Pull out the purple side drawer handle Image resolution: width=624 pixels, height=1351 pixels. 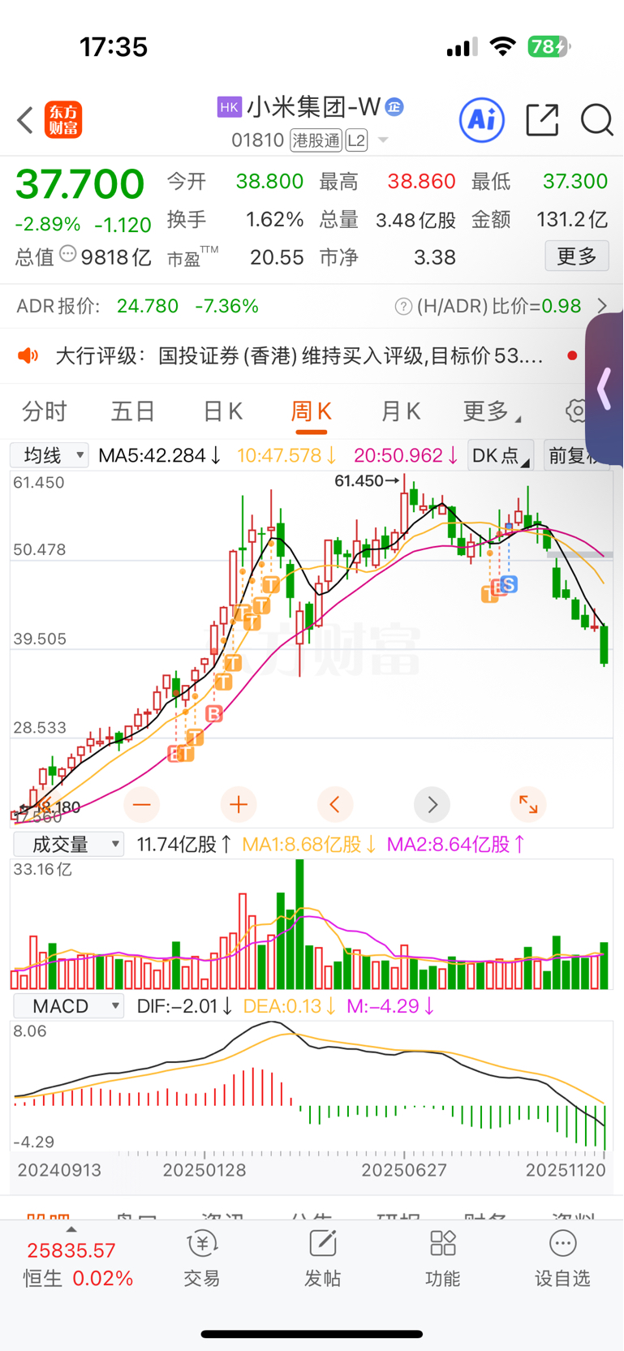605,389
